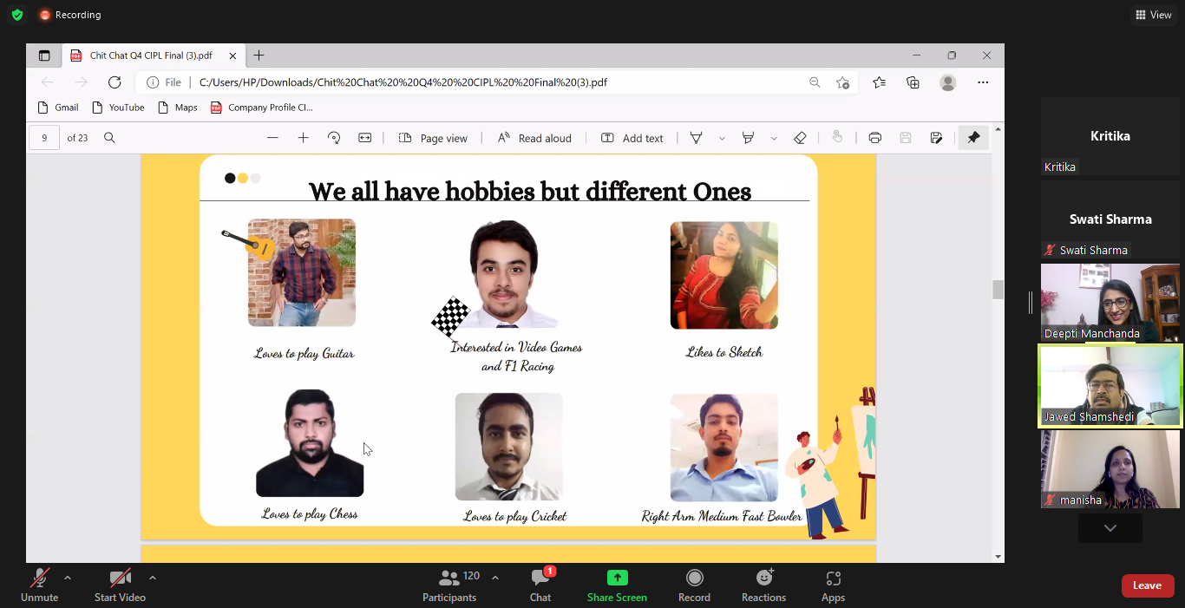Click Add text button
Image resolution: width=1185 pixels, height=608 pixels.
(632, 138)
